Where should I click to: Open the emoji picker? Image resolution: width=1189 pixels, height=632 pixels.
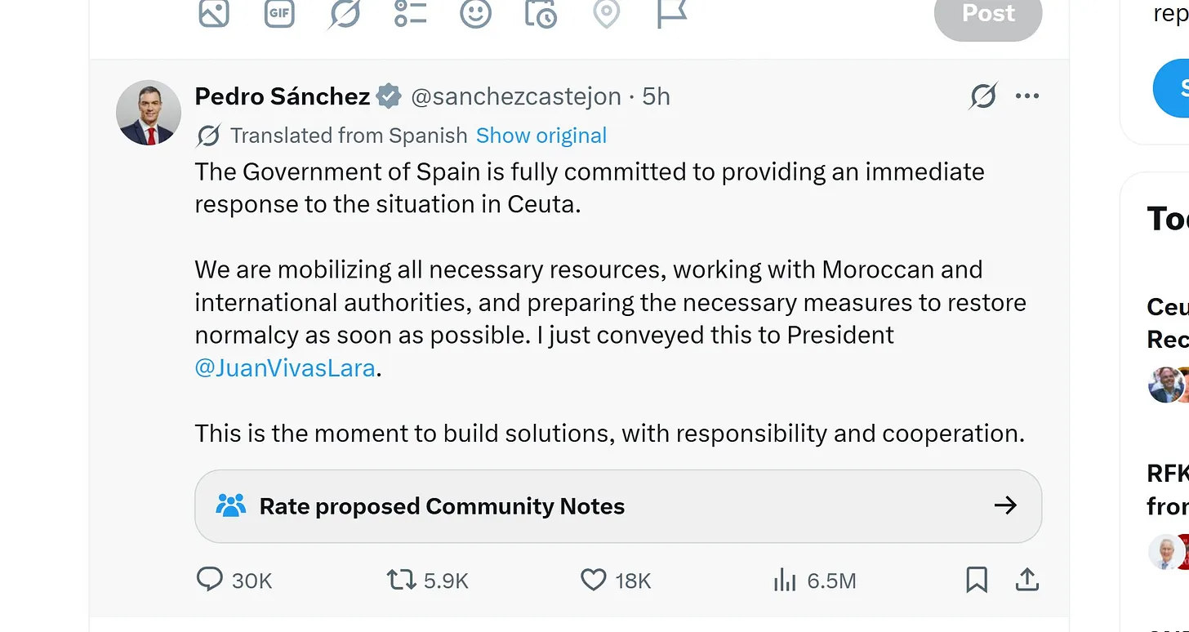tap(475, 13)
